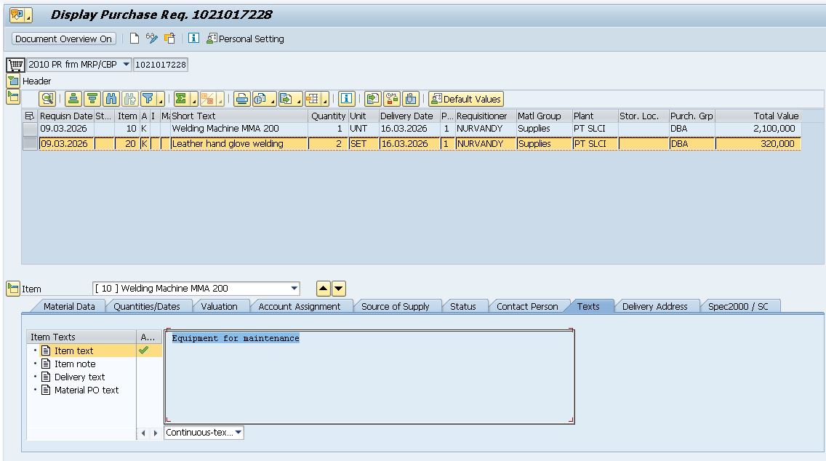Collapse the Item detail section toggle
The image size is (826, 461).
[x=13, y=289]
